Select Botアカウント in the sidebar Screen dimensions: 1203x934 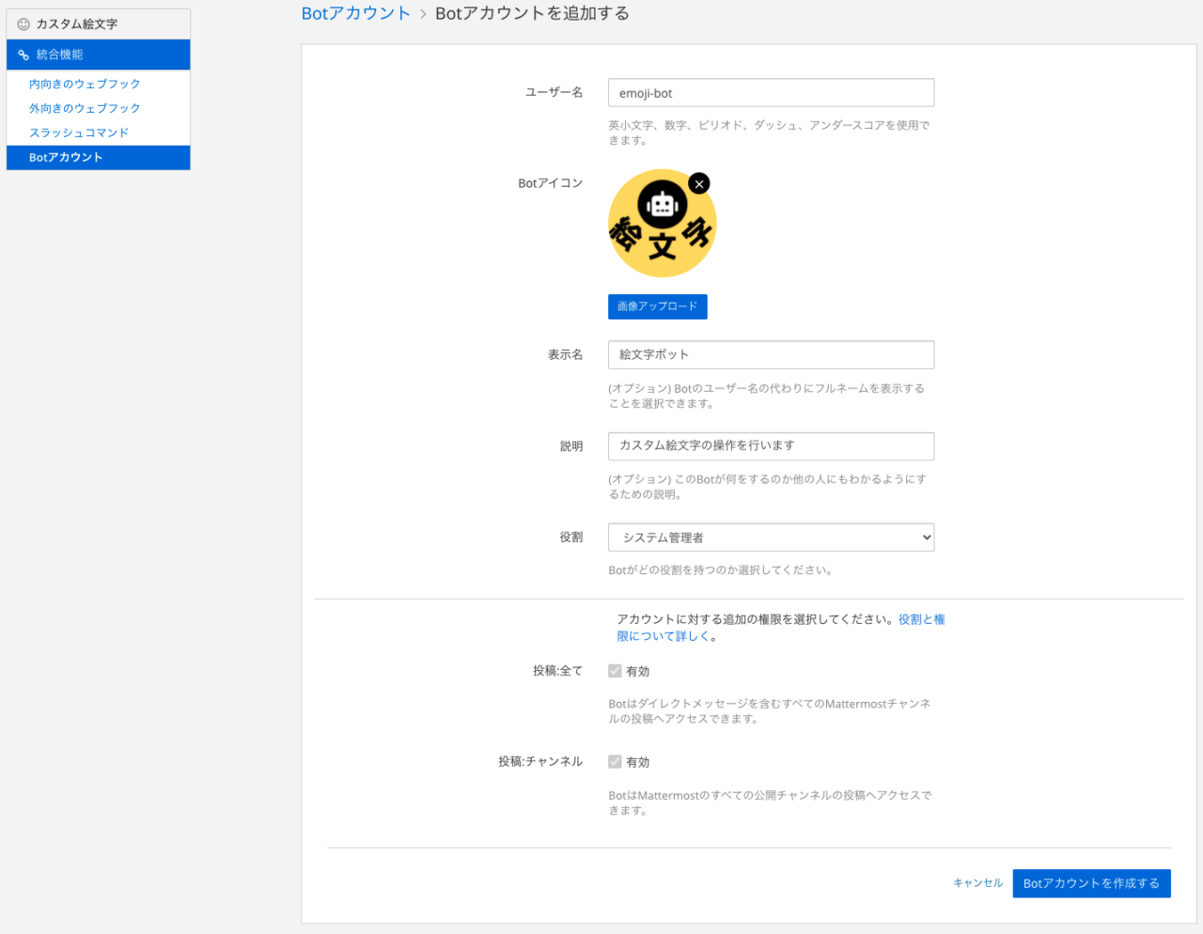coord(66,158)
